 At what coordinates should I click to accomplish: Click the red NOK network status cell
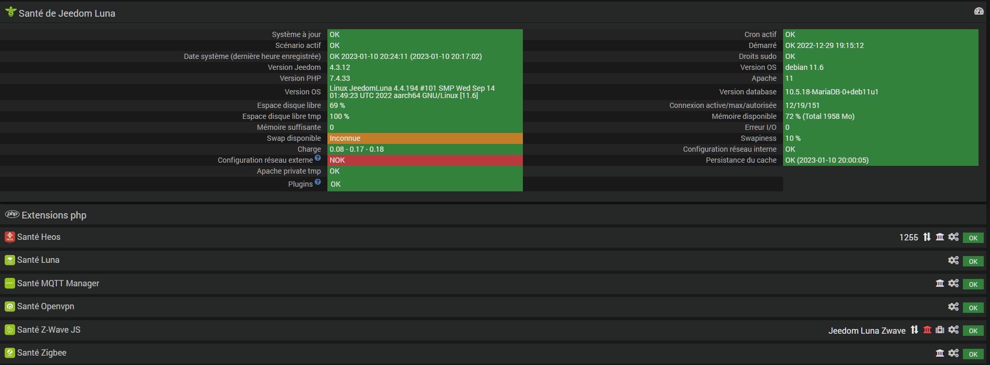coord(425,160)
